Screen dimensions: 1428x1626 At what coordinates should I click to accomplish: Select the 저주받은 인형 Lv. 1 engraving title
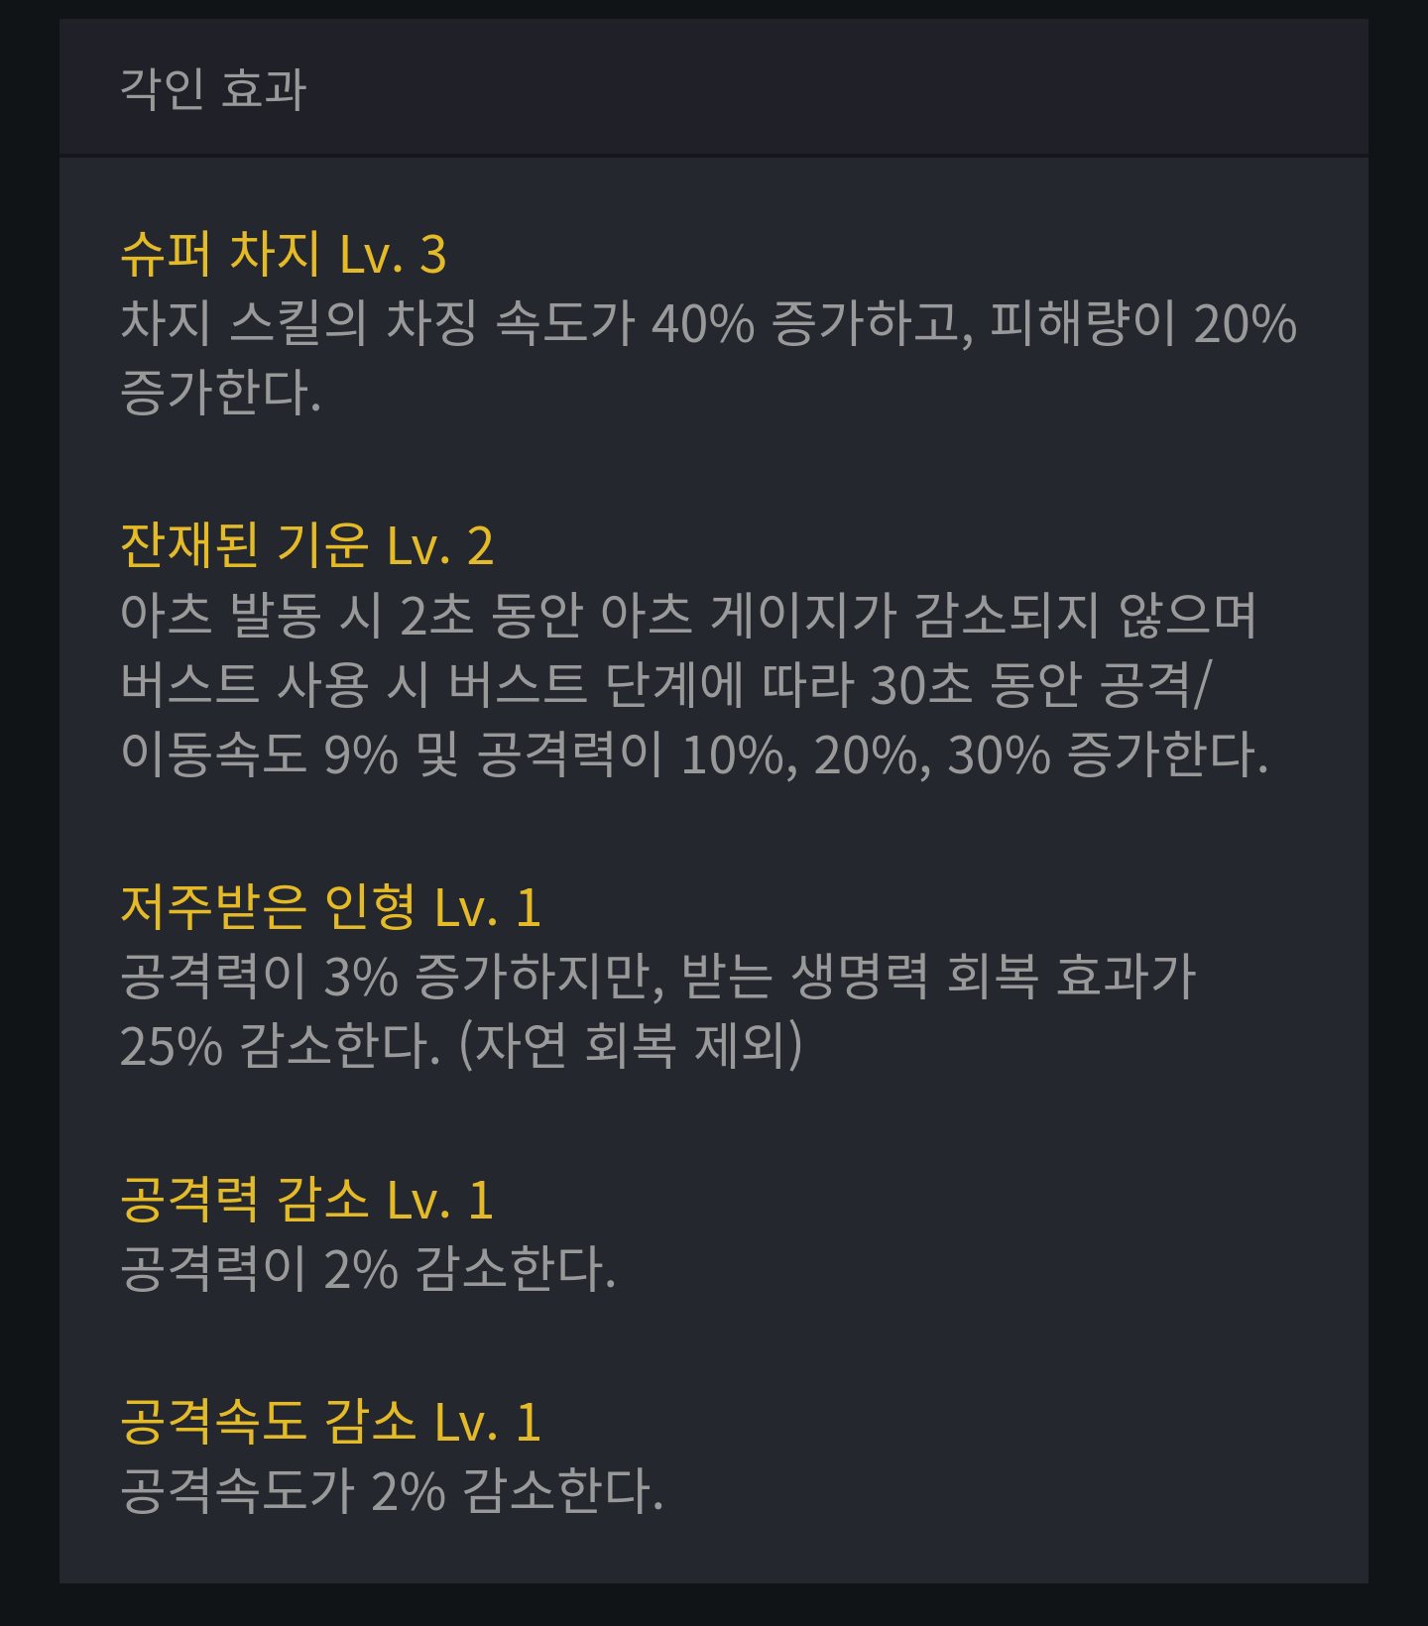coord(330,907)
